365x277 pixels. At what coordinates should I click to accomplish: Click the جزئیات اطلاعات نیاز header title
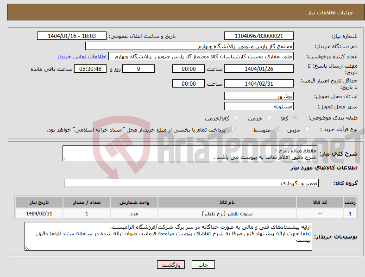click(331, 13)
